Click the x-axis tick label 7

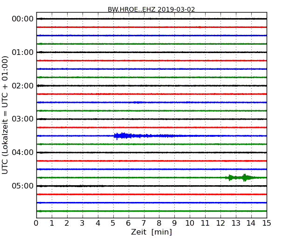(x=144, y=223)
